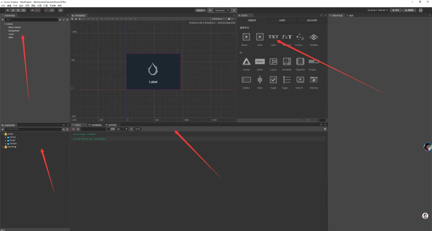Screen dimensions: 432x231
Task: Refresh the node hierarchy panel
Action: [x=67, y=20]
